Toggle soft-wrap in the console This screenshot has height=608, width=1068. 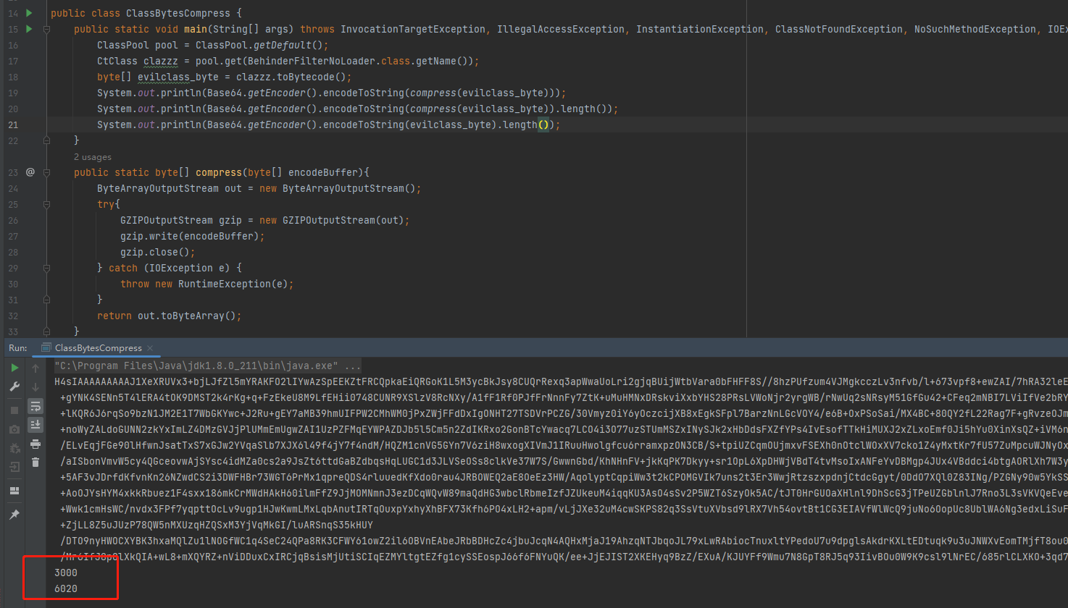36,406
